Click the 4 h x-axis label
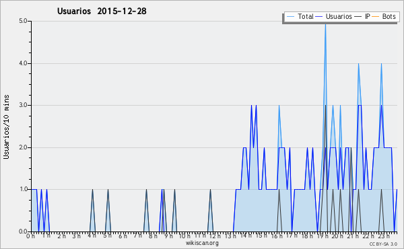Screen dimensions: 404x249 point(92,236)
